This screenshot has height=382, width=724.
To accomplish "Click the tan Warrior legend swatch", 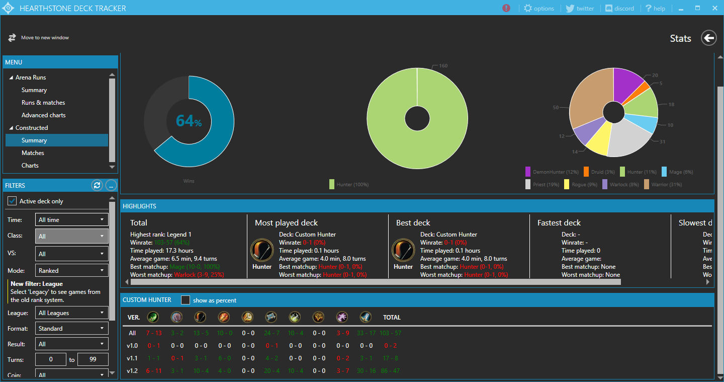I will click(647, 184).
